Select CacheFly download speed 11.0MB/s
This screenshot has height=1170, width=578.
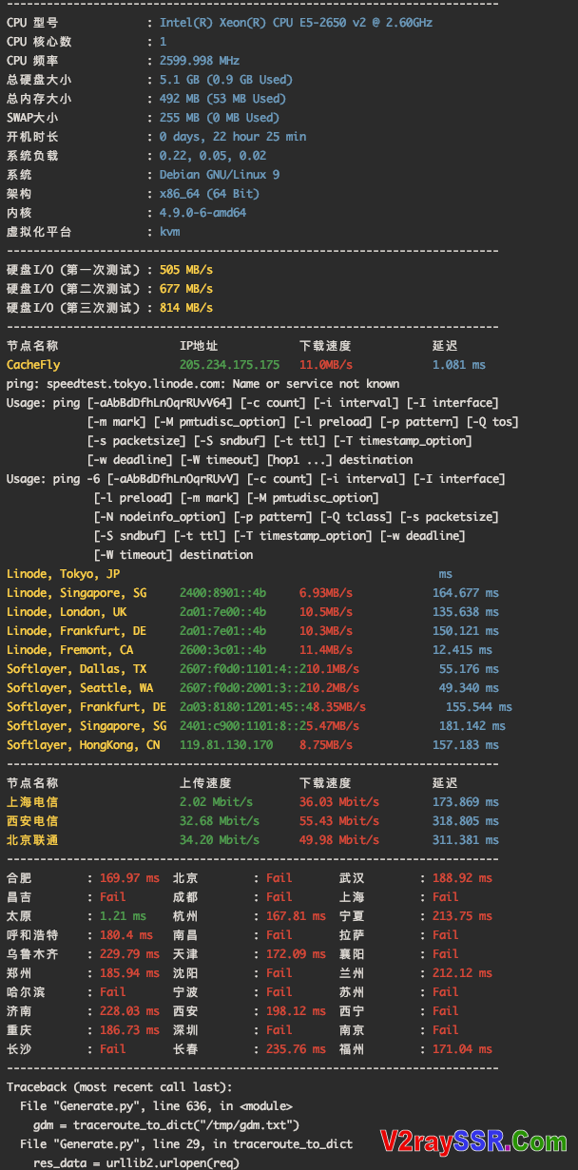pyautogui.click(x=326, y=364)
